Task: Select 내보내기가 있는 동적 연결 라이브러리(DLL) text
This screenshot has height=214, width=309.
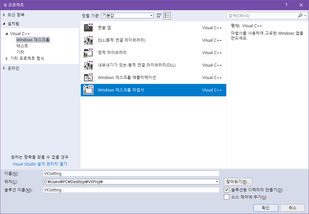Action: 137,65
